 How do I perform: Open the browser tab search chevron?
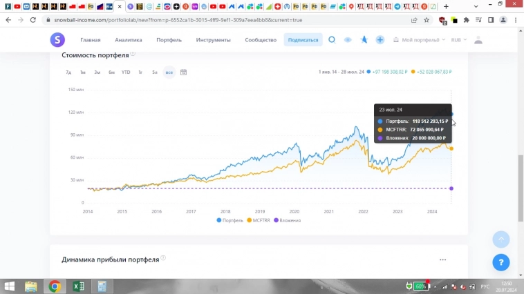tap(476, 6)
